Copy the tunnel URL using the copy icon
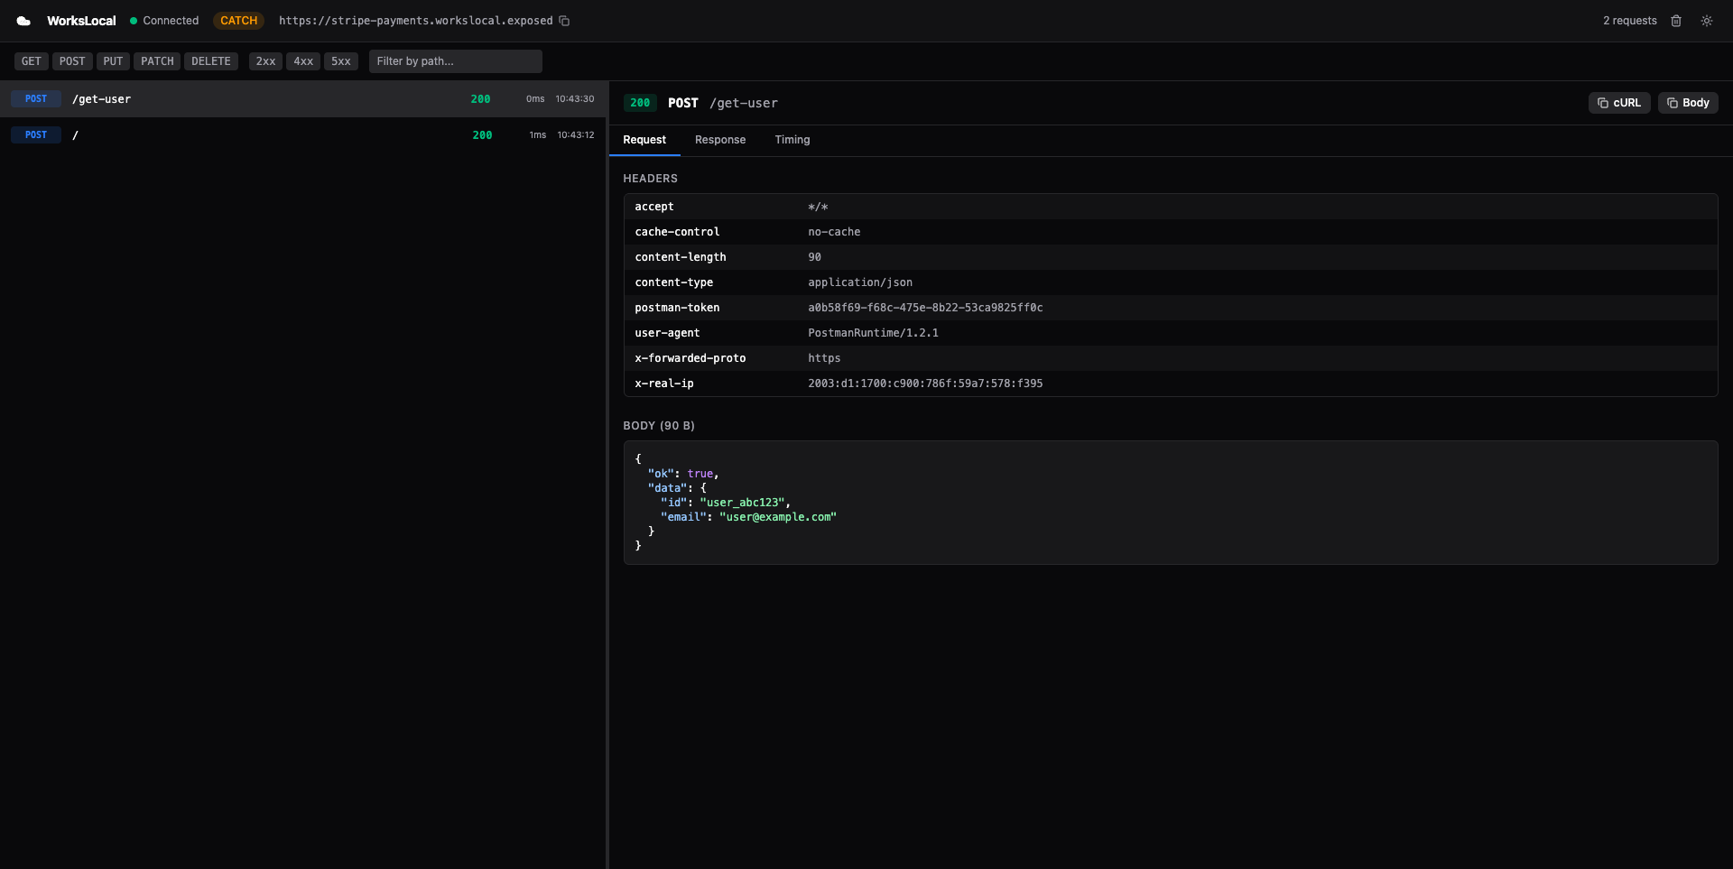This screenshot has width=1733, height=869. coord(564,20)
